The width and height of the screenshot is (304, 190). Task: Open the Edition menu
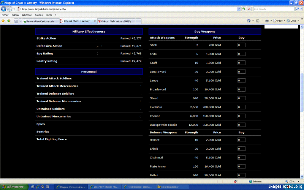coord(15,15)
